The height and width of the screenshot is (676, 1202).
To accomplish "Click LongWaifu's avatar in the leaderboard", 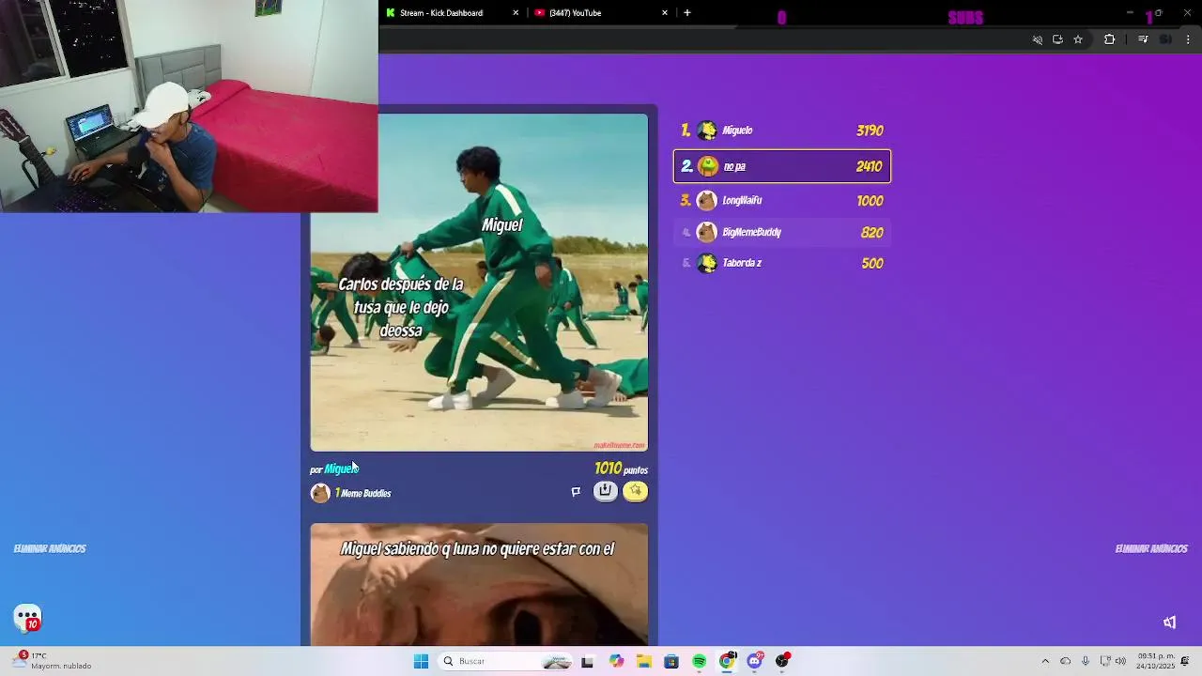I will pyautogui.click(x=707, y=200).
